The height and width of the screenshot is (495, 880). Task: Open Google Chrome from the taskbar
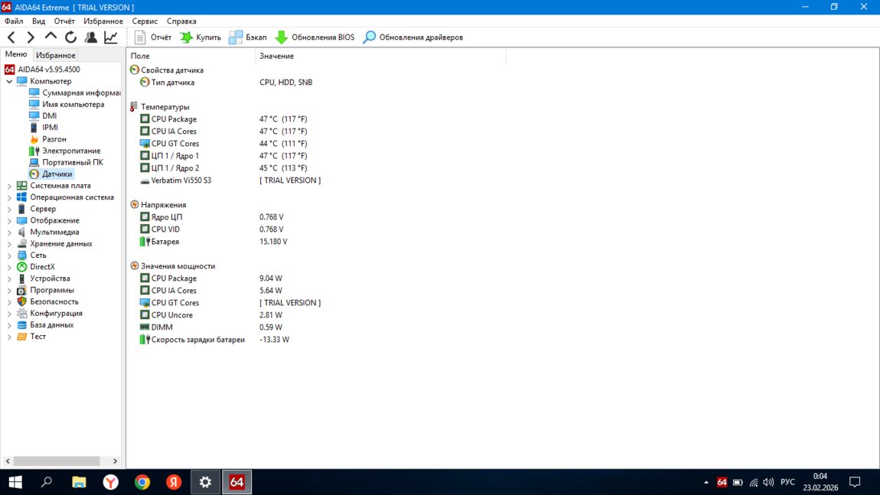click(x=142, y=482)
